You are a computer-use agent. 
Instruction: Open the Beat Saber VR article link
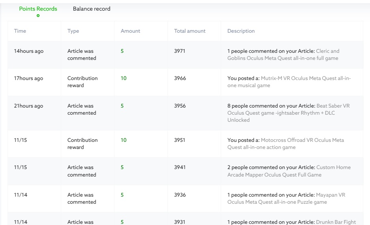(x=288, y=113)
